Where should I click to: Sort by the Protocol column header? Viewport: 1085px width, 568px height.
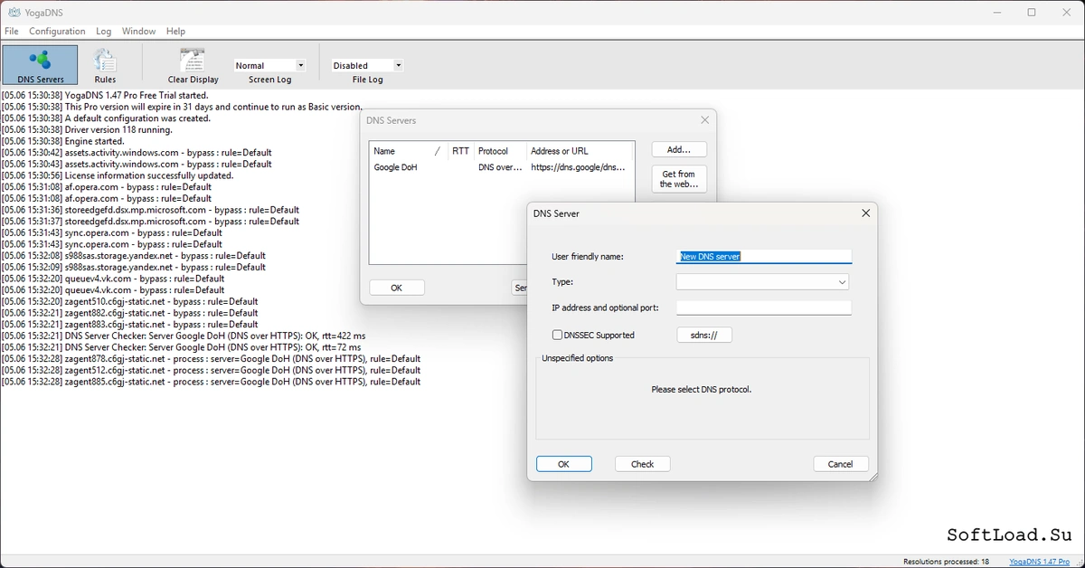499,151
